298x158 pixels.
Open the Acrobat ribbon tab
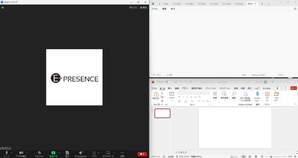(x=267, y=88)
